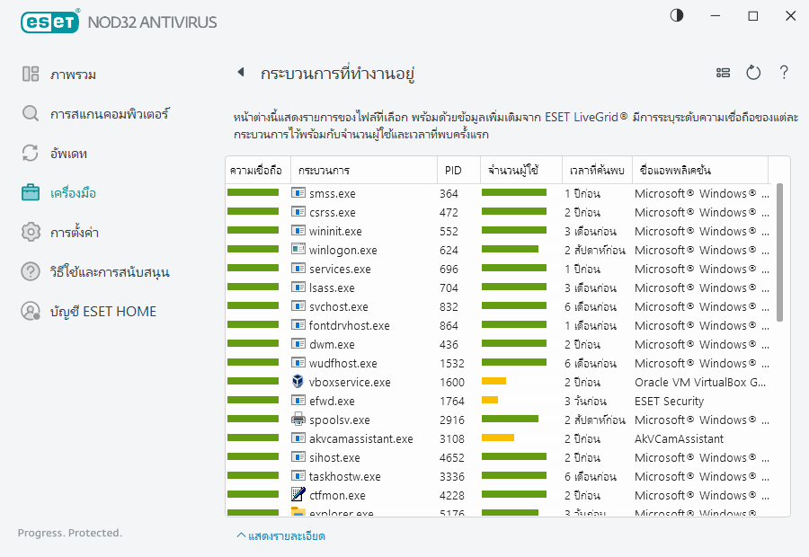
Task: Toggle dark mode with the contrast icon
Action: (676, 15)
